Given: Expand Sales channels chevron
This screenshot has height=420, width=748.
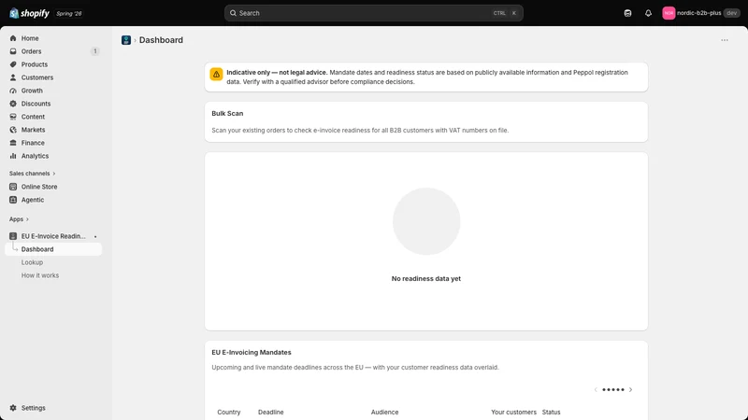Looking at the screenshot, I should click(54, 174).
